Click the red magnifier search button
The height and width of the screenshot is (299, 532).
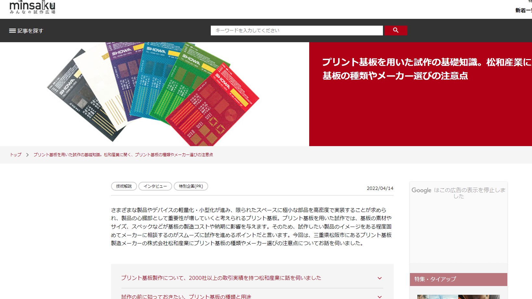click(x=396, y=30)
